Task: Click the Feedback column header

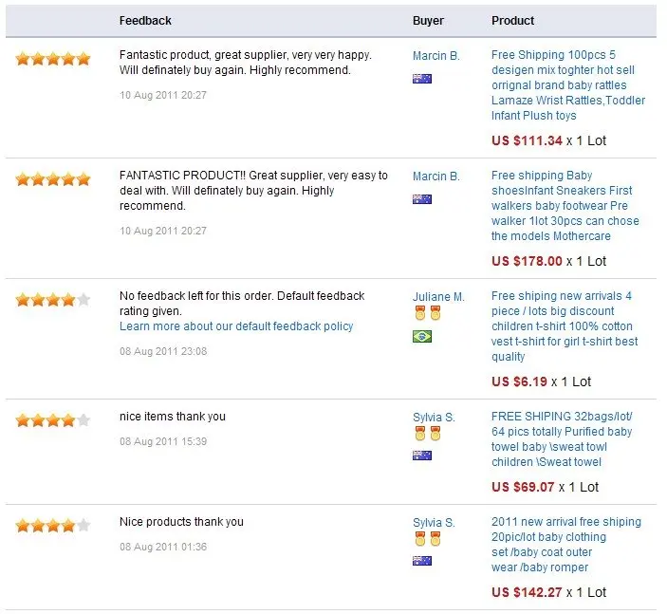Action: (x=145, y=21)
